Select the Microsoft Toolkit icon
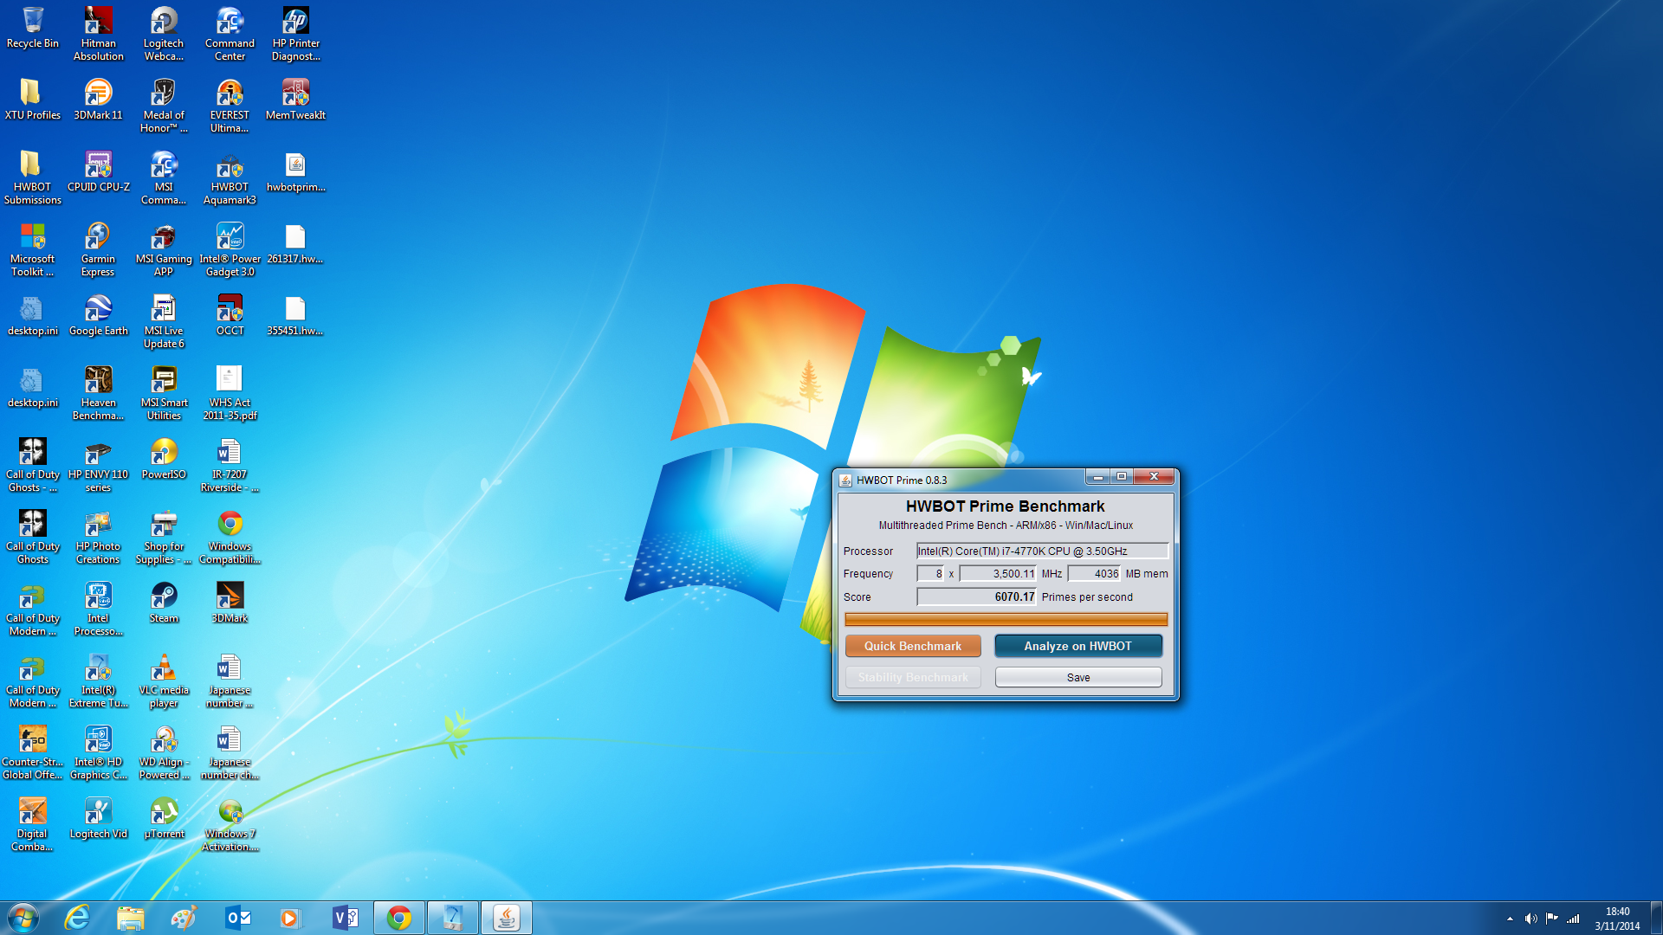This screenshot has height=935, width=1663. coord(33,250)
